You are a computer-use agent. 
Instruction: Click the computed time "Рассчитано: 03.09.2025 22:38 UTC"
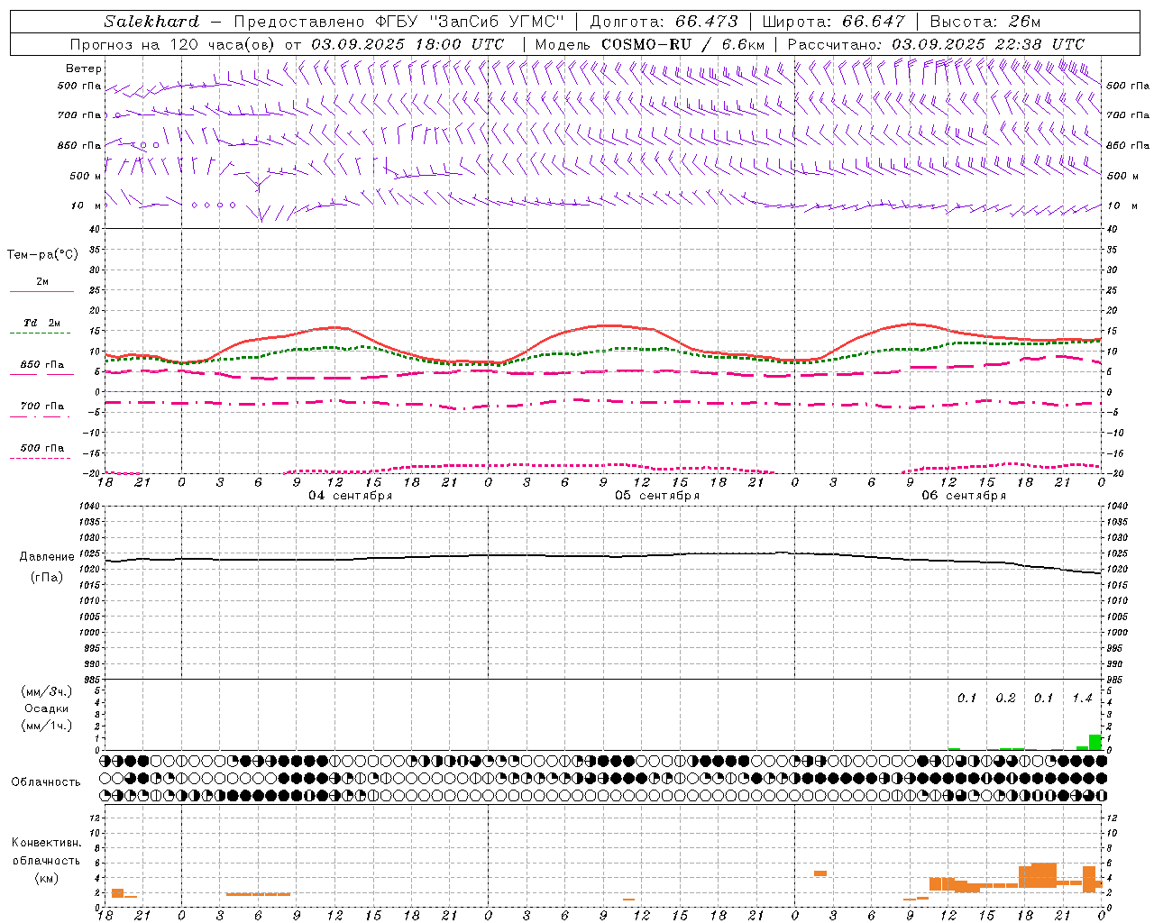click(x=936, y=44)
